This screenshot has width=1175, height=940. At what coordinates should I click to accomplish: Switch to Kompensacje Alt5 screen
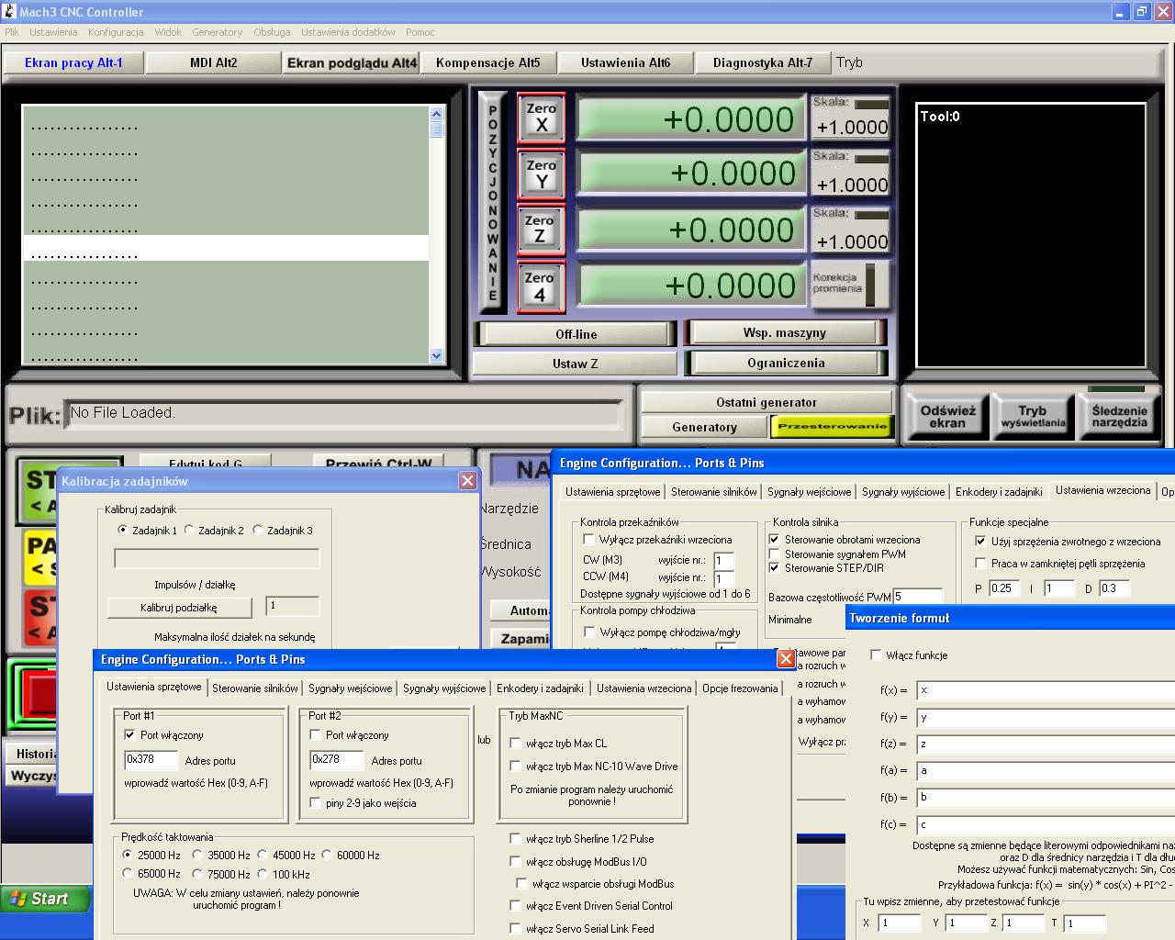(488, 62)
